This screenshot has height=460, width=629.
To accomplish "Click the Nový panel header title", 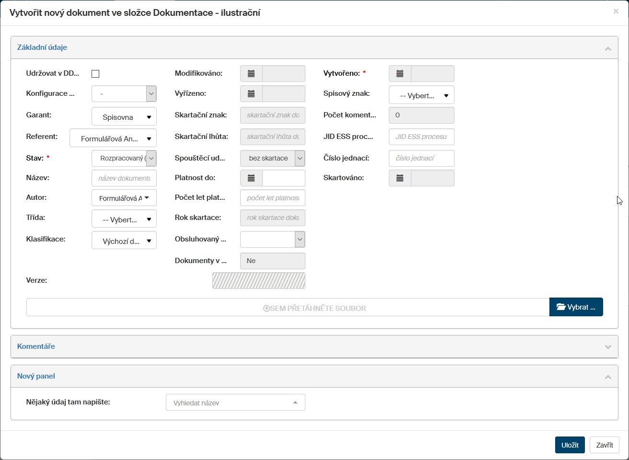I will [x=36, y=376].
